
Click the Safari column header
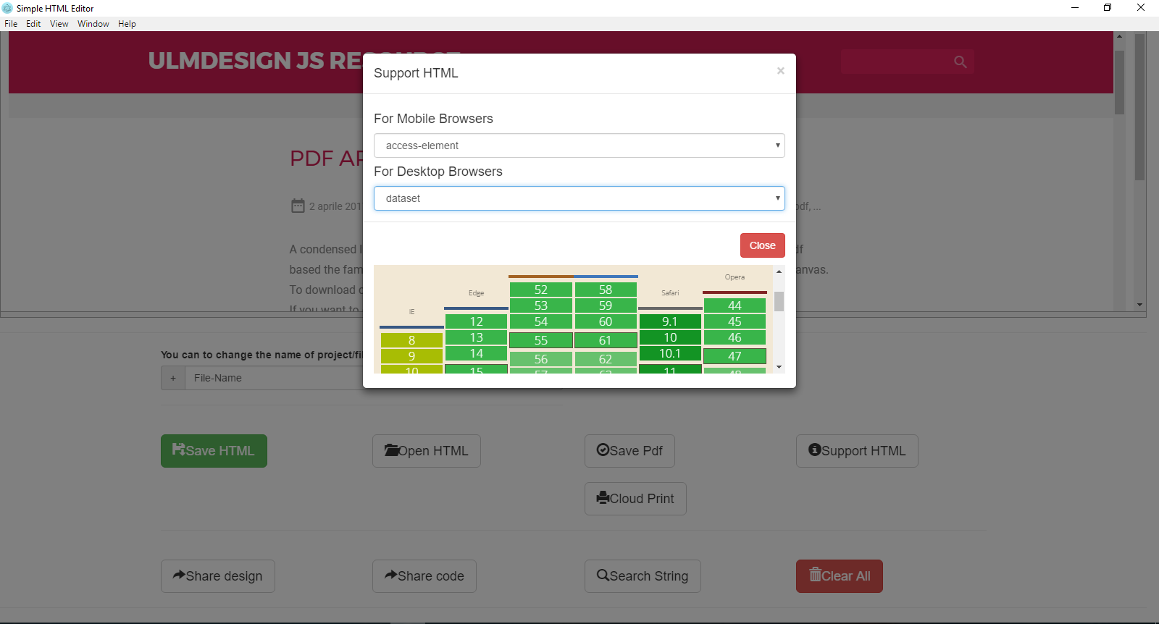click(x=670, y=293)
